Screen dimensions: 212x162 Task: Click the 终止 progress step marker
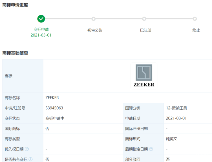pos(195,19)
